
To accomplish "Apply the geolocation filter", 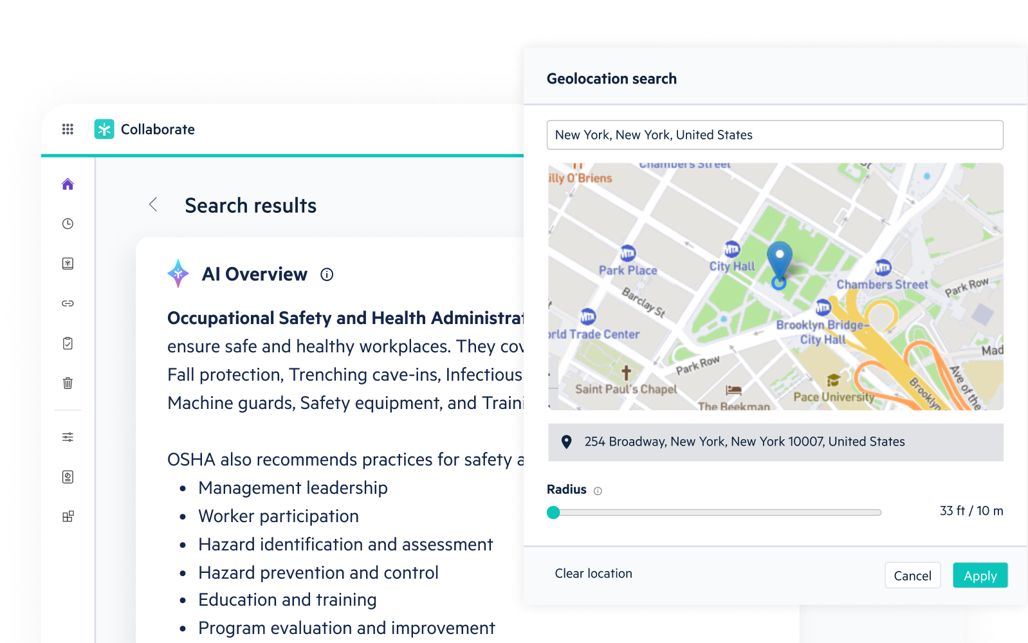I will 980,575.
